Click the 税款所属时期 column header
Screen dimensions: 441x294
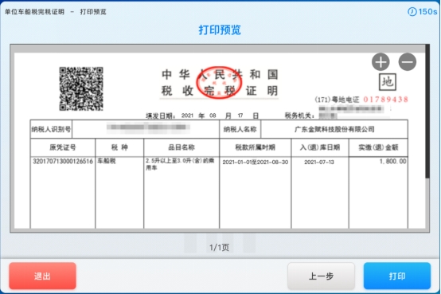click(255, 147)
